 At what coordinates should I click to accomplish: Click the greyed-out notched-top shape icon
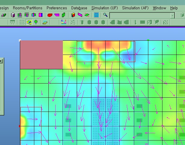tap(119, 22)
